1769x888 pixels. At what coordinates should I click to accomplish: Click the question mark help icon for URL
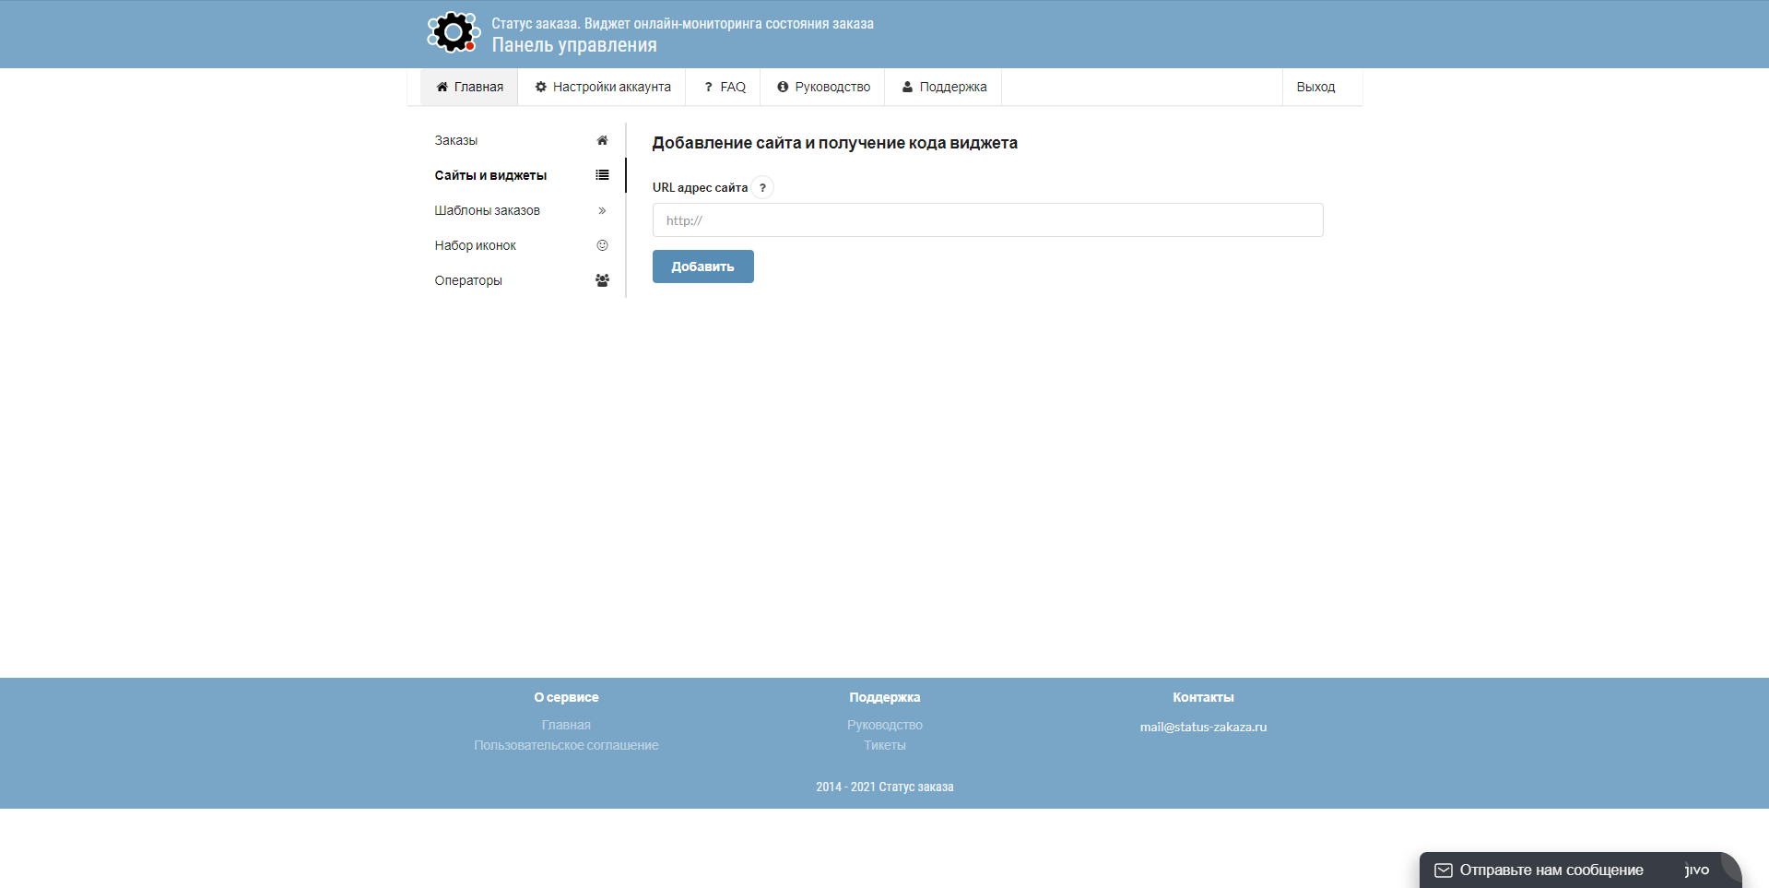(x=762, y=187)
